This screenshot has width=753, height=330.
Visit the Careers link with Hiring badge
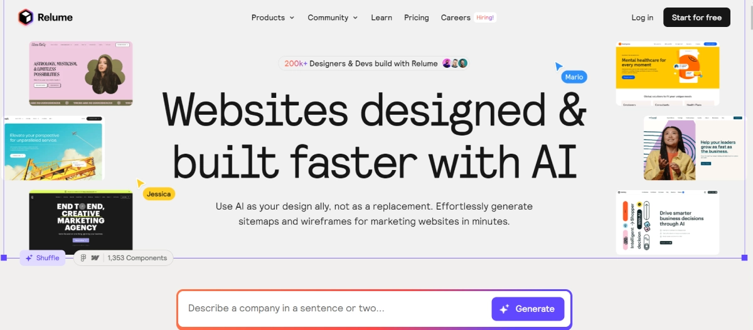pyautogui.click(x=456, y=18)
